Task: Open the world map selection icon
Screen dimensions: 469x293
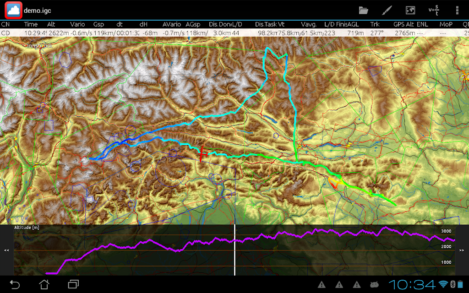Action: point(410,11)
